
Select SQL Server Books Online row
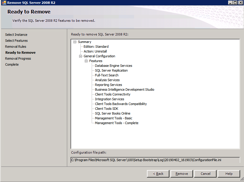tap(113, 113)
